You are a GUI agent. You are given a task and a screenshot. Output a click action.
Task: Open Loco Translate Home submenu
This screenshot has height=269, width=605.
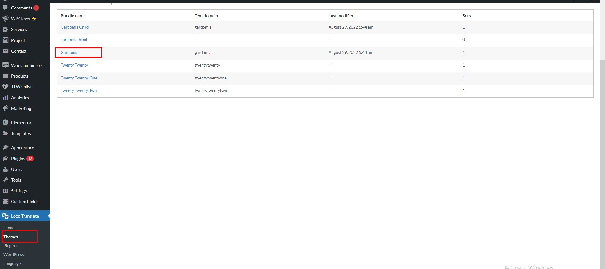click(x=9, y=228)
